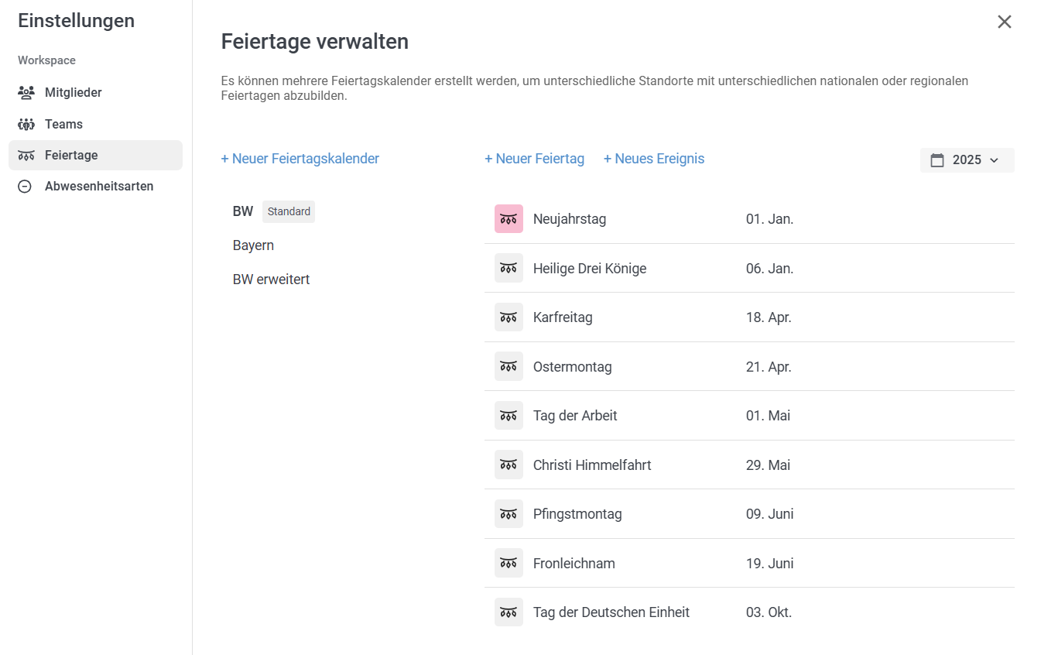
Task: Click the Fronleichnam holiday icon
Action: [x=509, y=563]
